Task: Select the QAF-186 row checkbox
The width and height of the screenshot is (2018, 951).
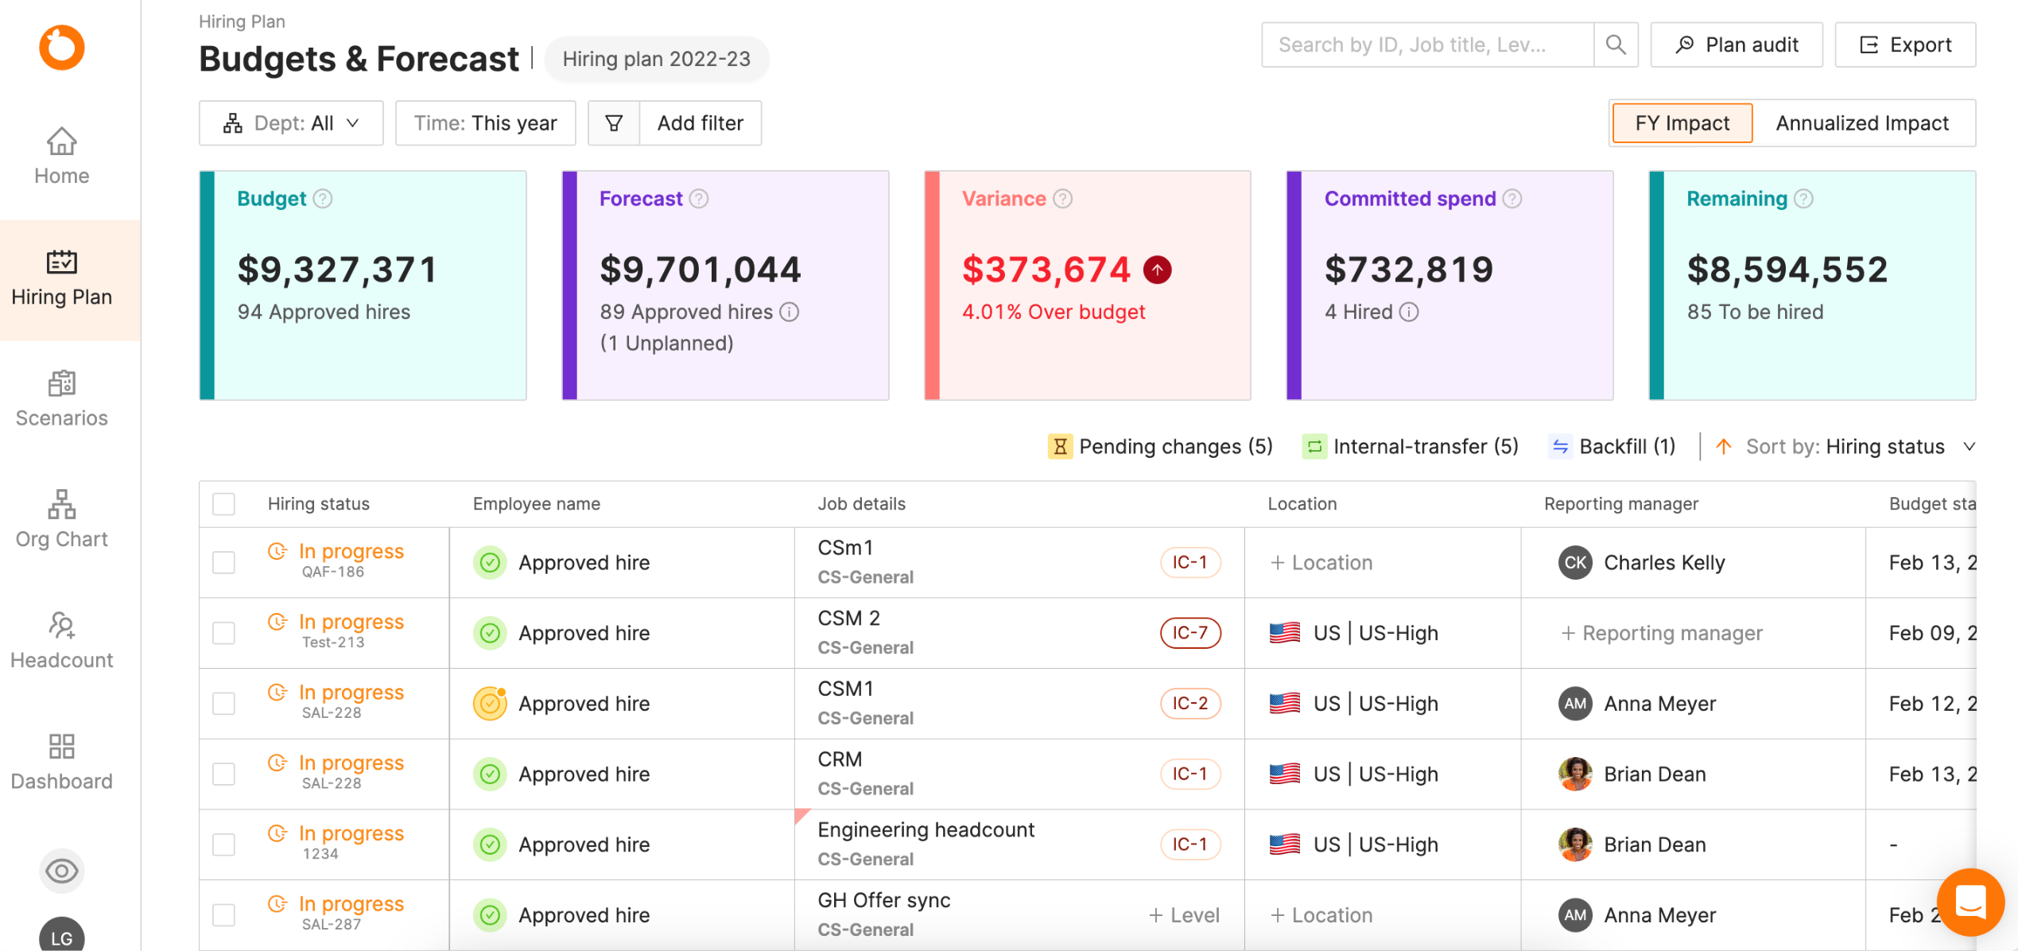Action: coord(224,563)
